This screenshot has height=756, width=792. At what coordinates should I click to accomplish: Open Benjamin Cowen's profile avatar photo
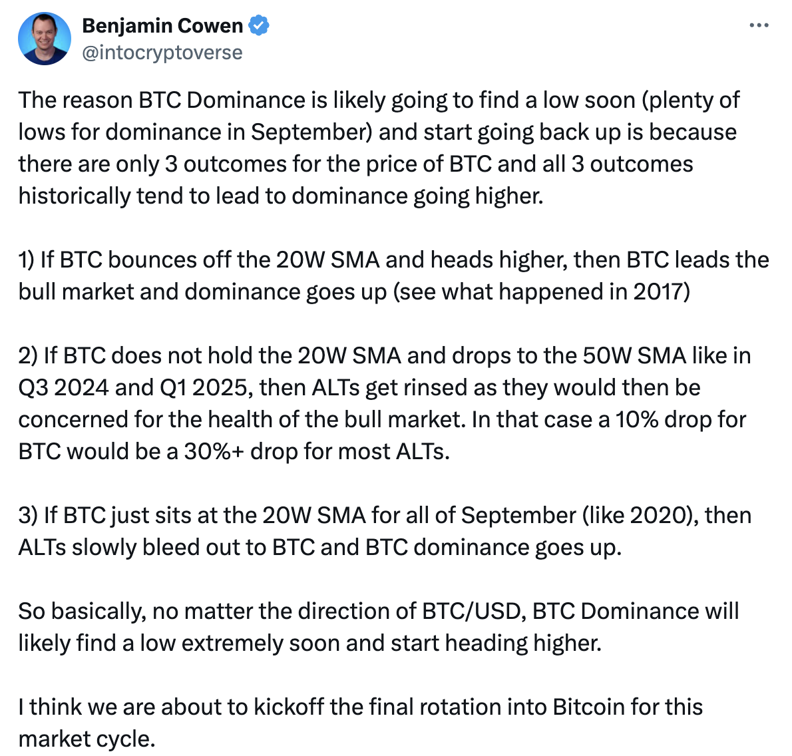coord(45,39)
